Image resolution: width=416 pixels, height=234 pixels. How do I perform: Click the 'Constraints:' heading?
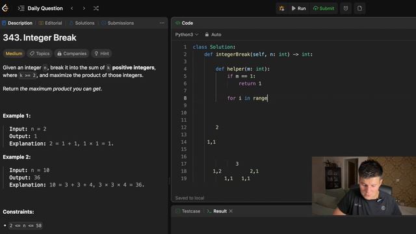click(18, 212)
